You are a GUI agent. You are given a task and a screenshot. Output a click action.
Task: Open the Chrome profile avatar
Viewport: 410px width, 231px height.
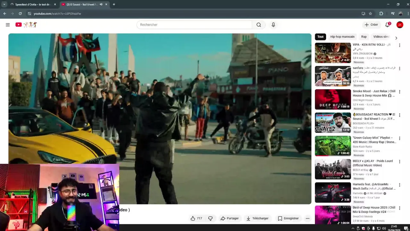400,13
